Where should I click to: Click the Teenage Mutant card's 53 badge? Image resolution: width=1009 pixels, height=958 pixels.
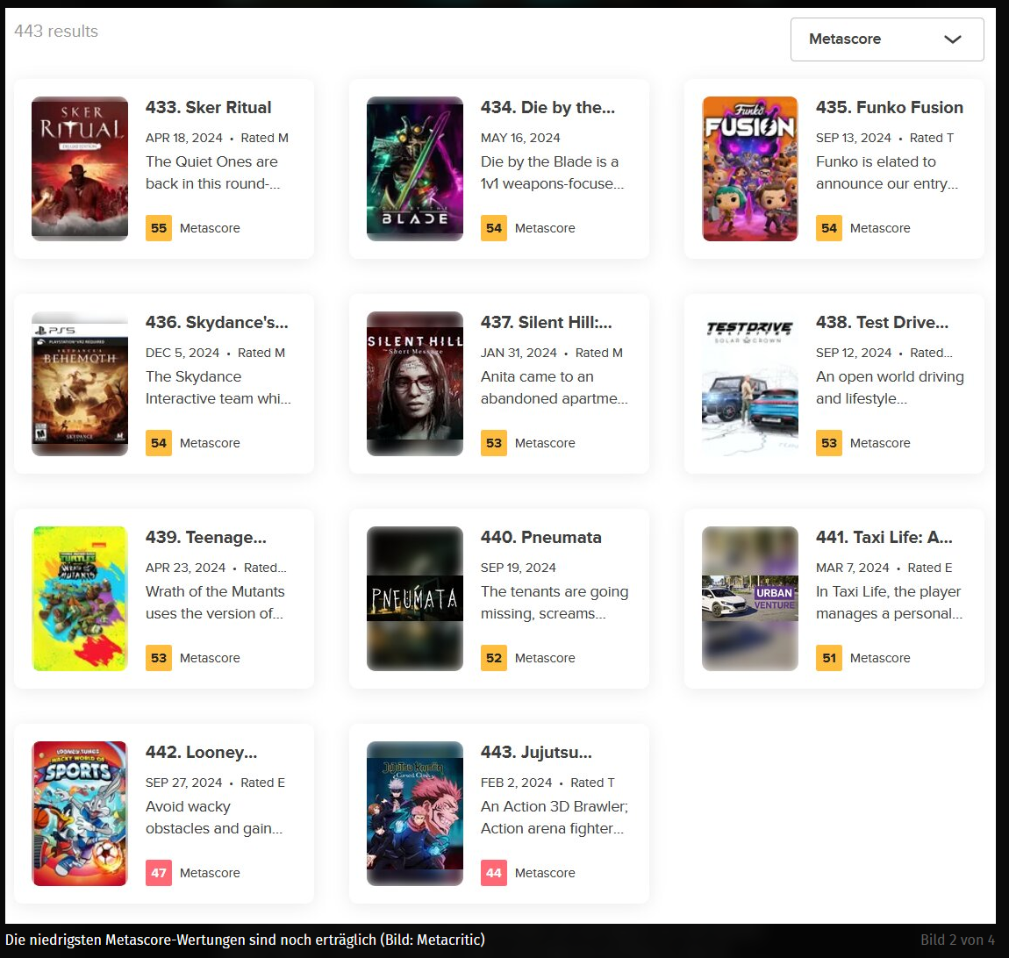158,658
